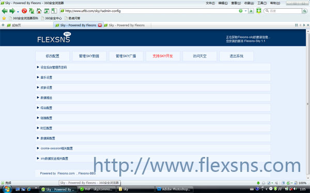This screenshot has height=193, width=310.
Task: Open the 管理SKY广播 navigation tab
Action: [x=126, y=56]
